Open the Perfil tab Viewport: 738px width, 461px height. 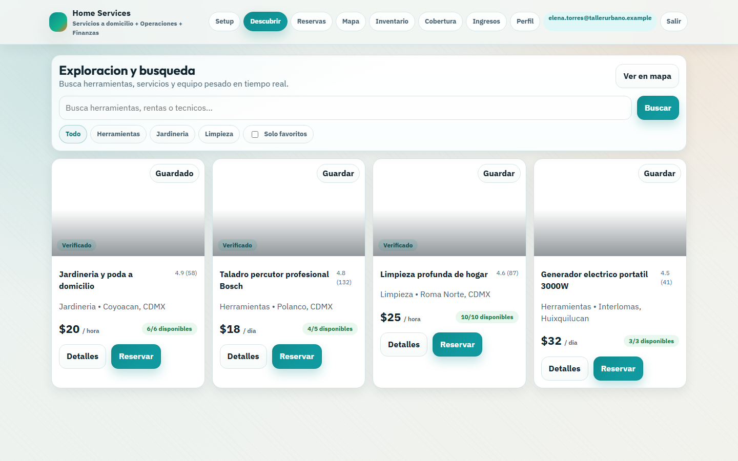click(525, 22)
